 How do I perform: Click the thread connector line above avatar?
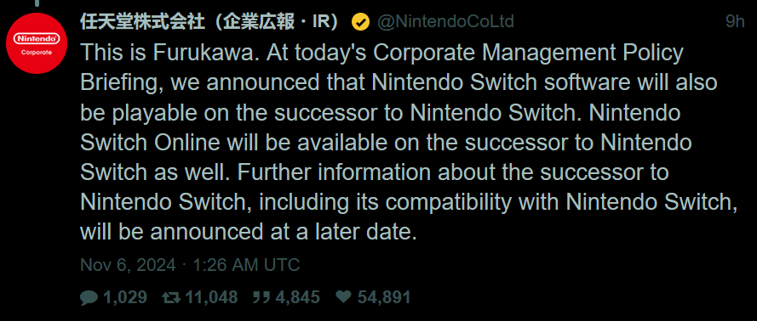(37, 3)
